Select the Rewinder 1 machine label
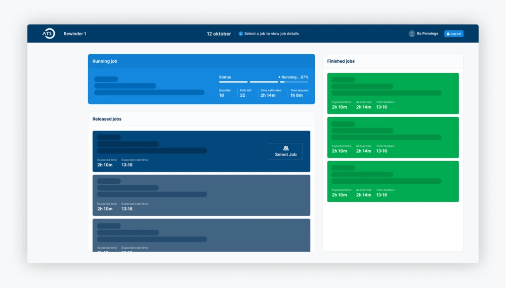The image size is (506, 288). (x=75, y=34)
